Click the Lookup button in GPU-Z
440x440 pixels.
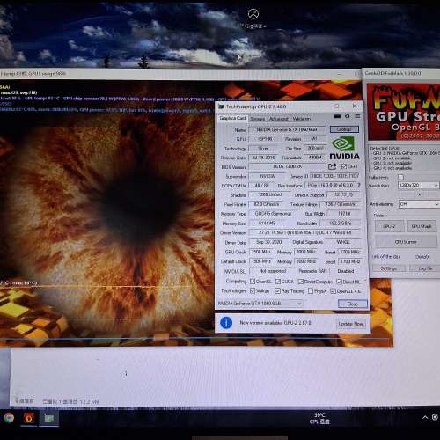click(x=344, y=129)
